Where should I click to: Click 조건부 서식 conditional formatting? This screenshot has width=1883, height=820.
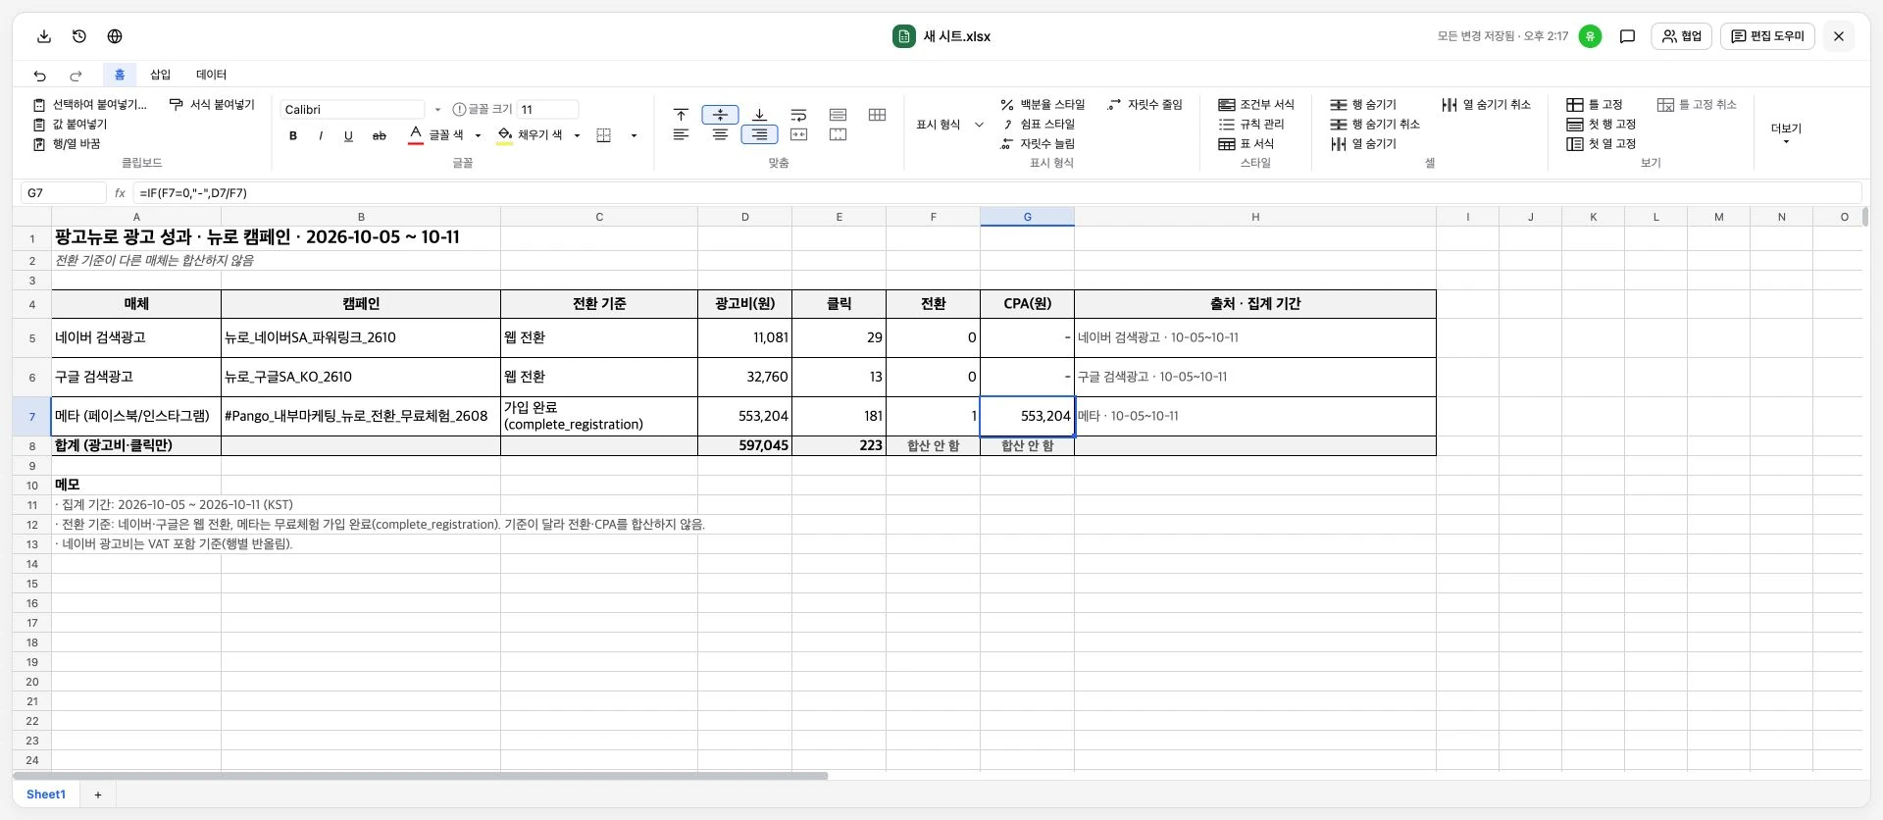point(1256,104)
